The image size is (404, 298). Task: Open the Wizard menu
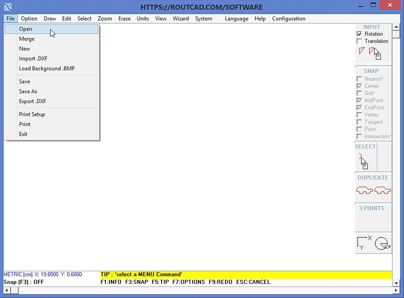pos(180,18)
